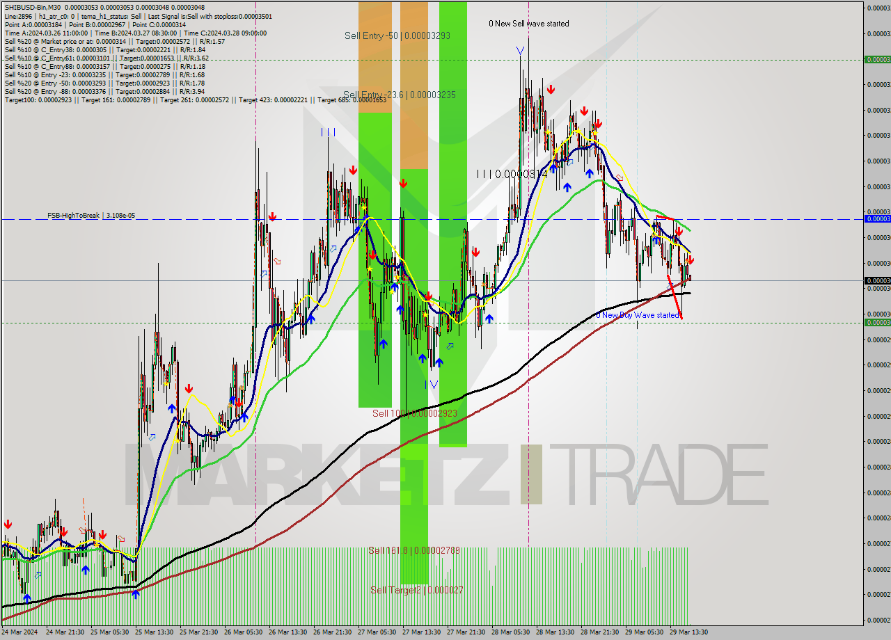Select the 24 Mar 2024 date label
The height and width of the screenshot is (640, 891).
coord(20,632)
